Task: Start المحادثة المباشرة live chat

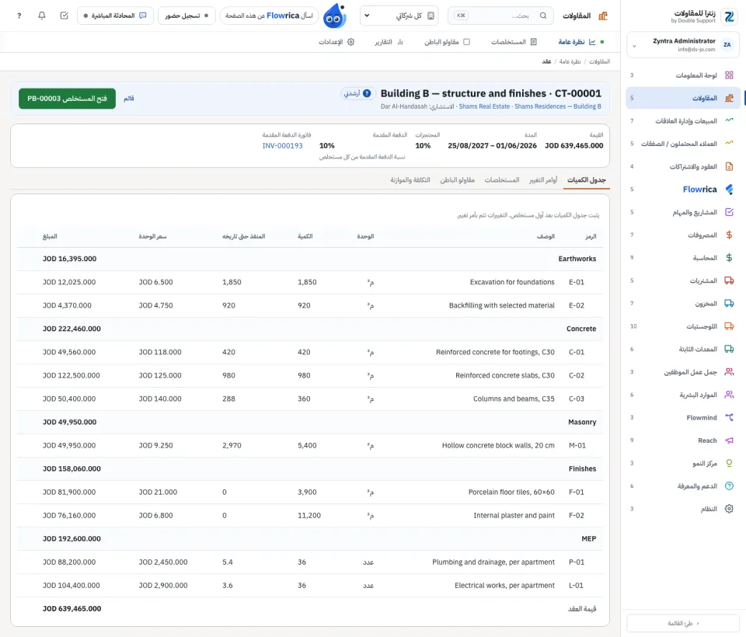Action: 115,16
